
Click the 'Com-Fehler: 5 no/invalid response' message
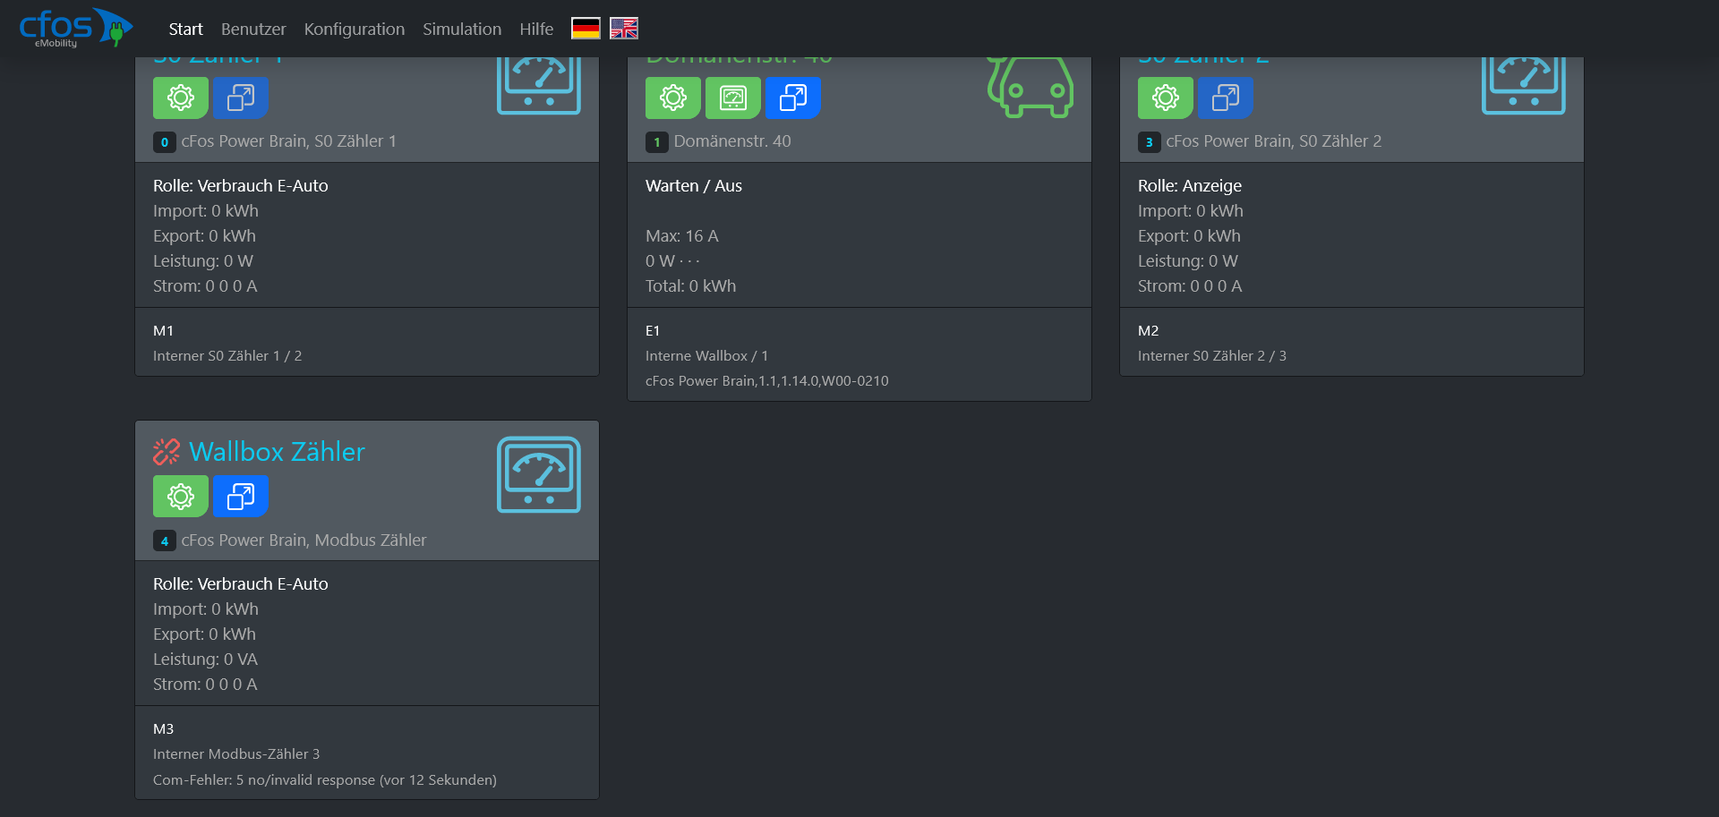pos(325,780)
